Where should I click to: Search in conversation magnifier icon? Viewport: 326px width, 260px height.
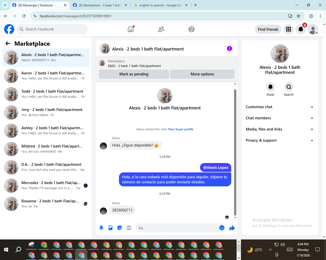pyautogui.click(x=289, y=87)
